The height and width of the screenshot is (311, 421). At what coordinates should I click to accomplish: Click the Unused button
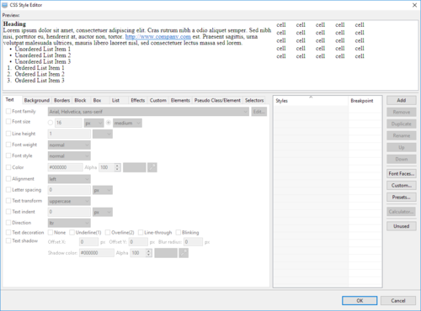tap(402, 226)
